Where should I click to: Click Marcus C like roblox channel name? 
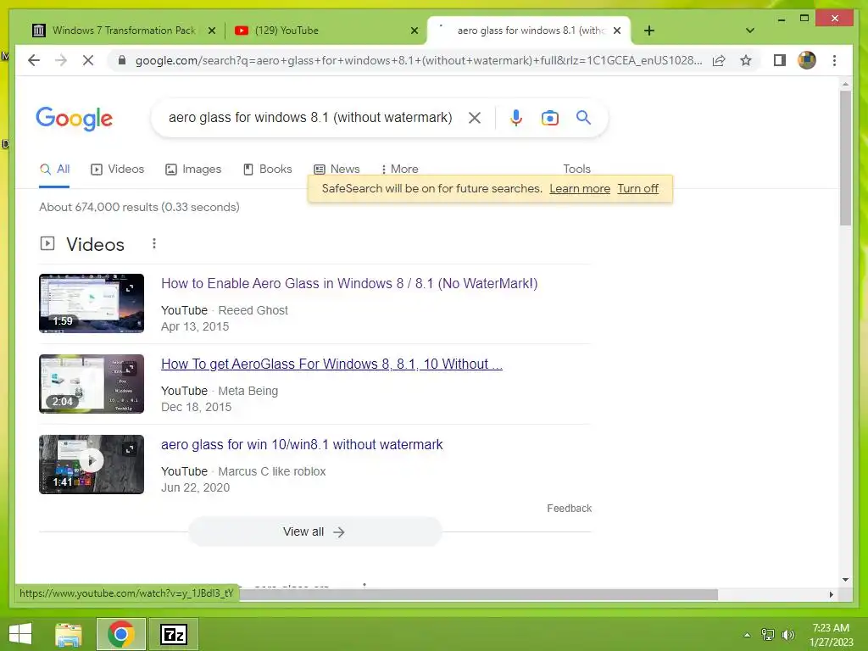pos(272,471)
